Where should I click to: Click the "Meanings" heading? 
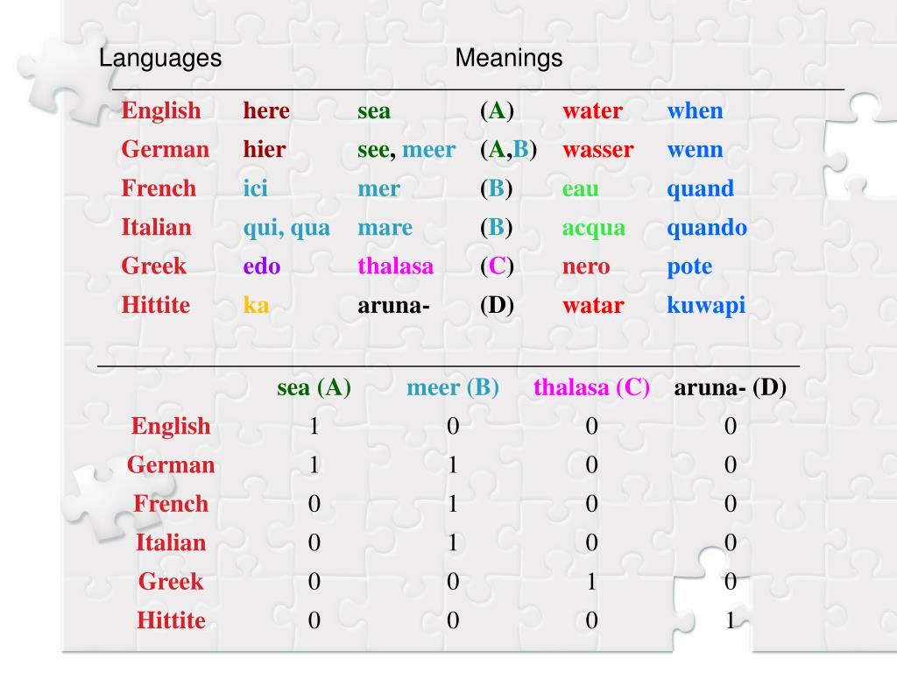pos(508,60)
